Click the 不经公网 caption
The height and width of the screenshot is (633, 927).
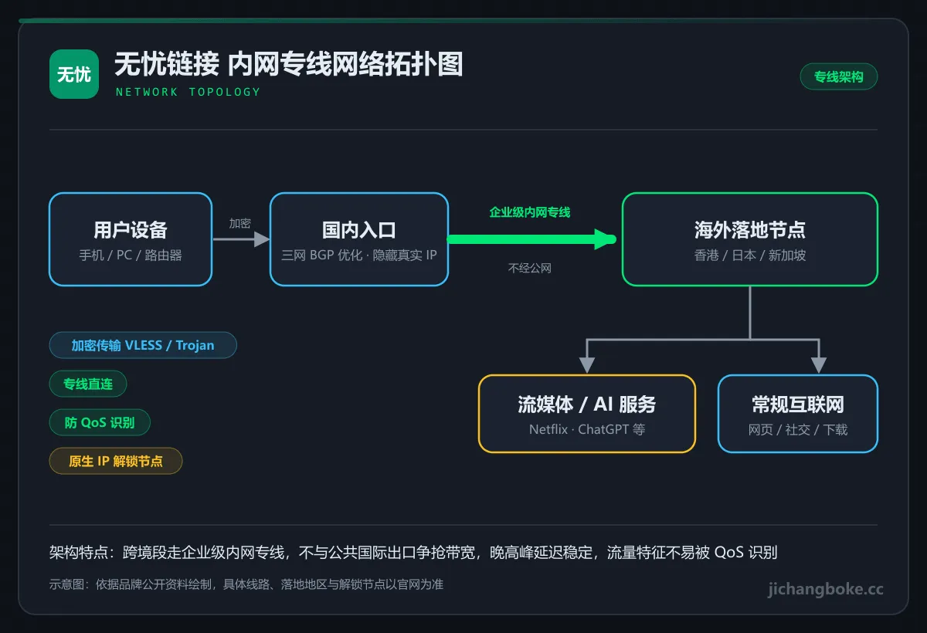pos(530,269)
